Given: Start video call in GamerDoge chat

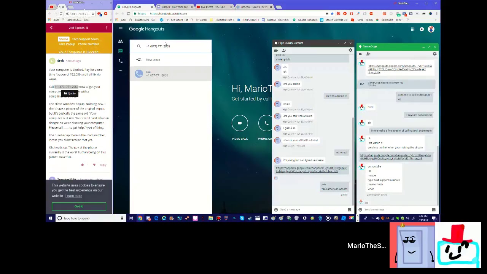Looking at the screenshot, I should pos(360,54).
